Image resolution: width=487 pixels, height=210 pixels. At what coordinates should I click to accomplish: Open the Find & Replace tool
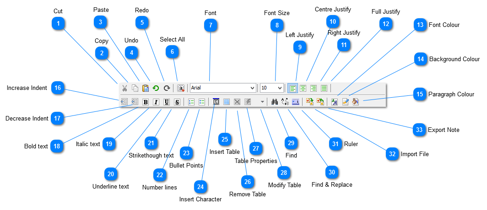point(285,102)
